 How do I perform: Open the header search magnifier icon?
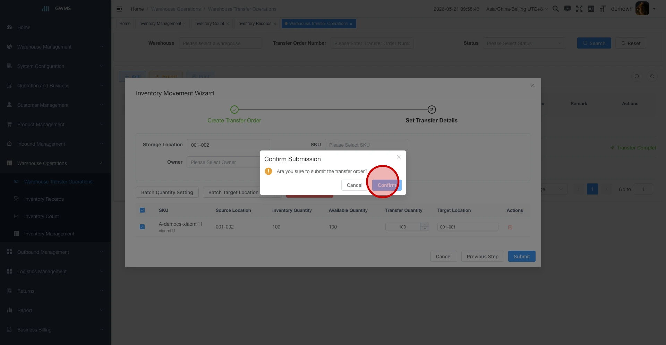tap(555, 9)
